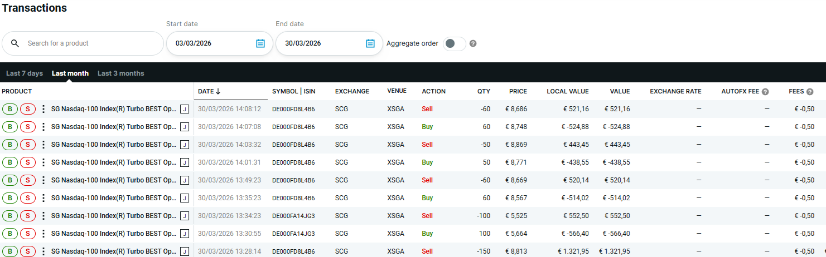Click the ACTION column header
Screen dimensions: 826x257
(x=434, y=91)
